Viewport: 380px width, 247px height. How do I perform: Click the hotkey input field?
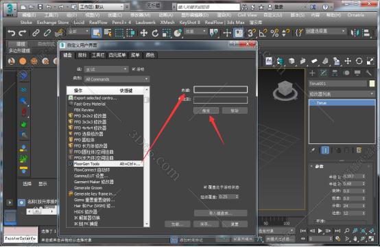221,90
